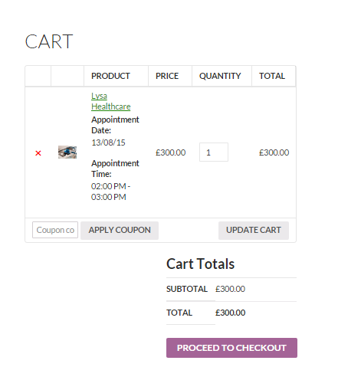Viewport: 361px width, 367px height.
Task: Remove Lysa Healthcare item with red X
Action: [38, 153]
